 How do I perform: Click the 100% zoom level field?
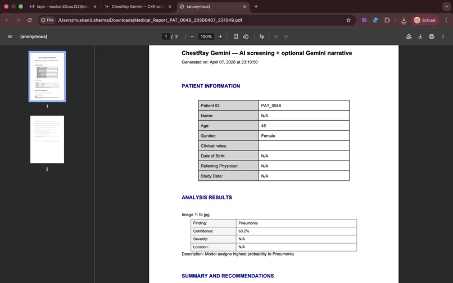[206, 36]
